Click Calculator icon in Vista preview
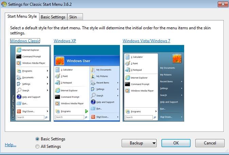Viewport: 229px width, 155px height. (127, 57)
